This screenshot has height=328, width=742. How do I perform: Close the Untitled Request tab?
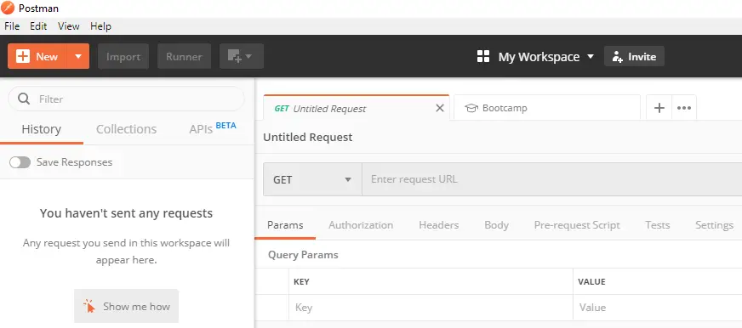pos(440,108)
